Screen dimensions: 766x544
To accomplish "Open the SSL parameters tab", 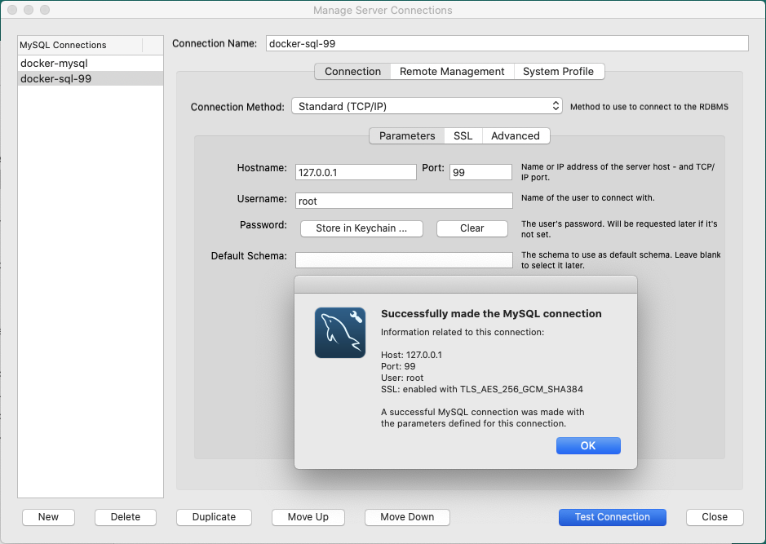I will pos(463,136).
